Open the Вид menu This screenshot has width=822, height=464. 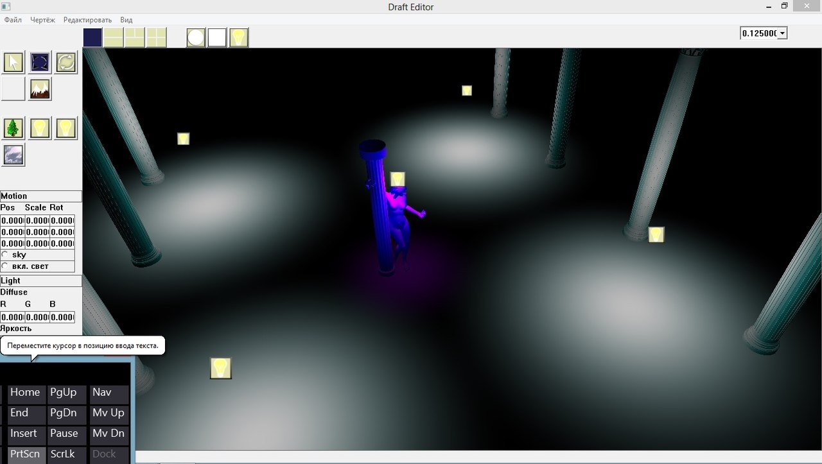(x=127, y=20)
